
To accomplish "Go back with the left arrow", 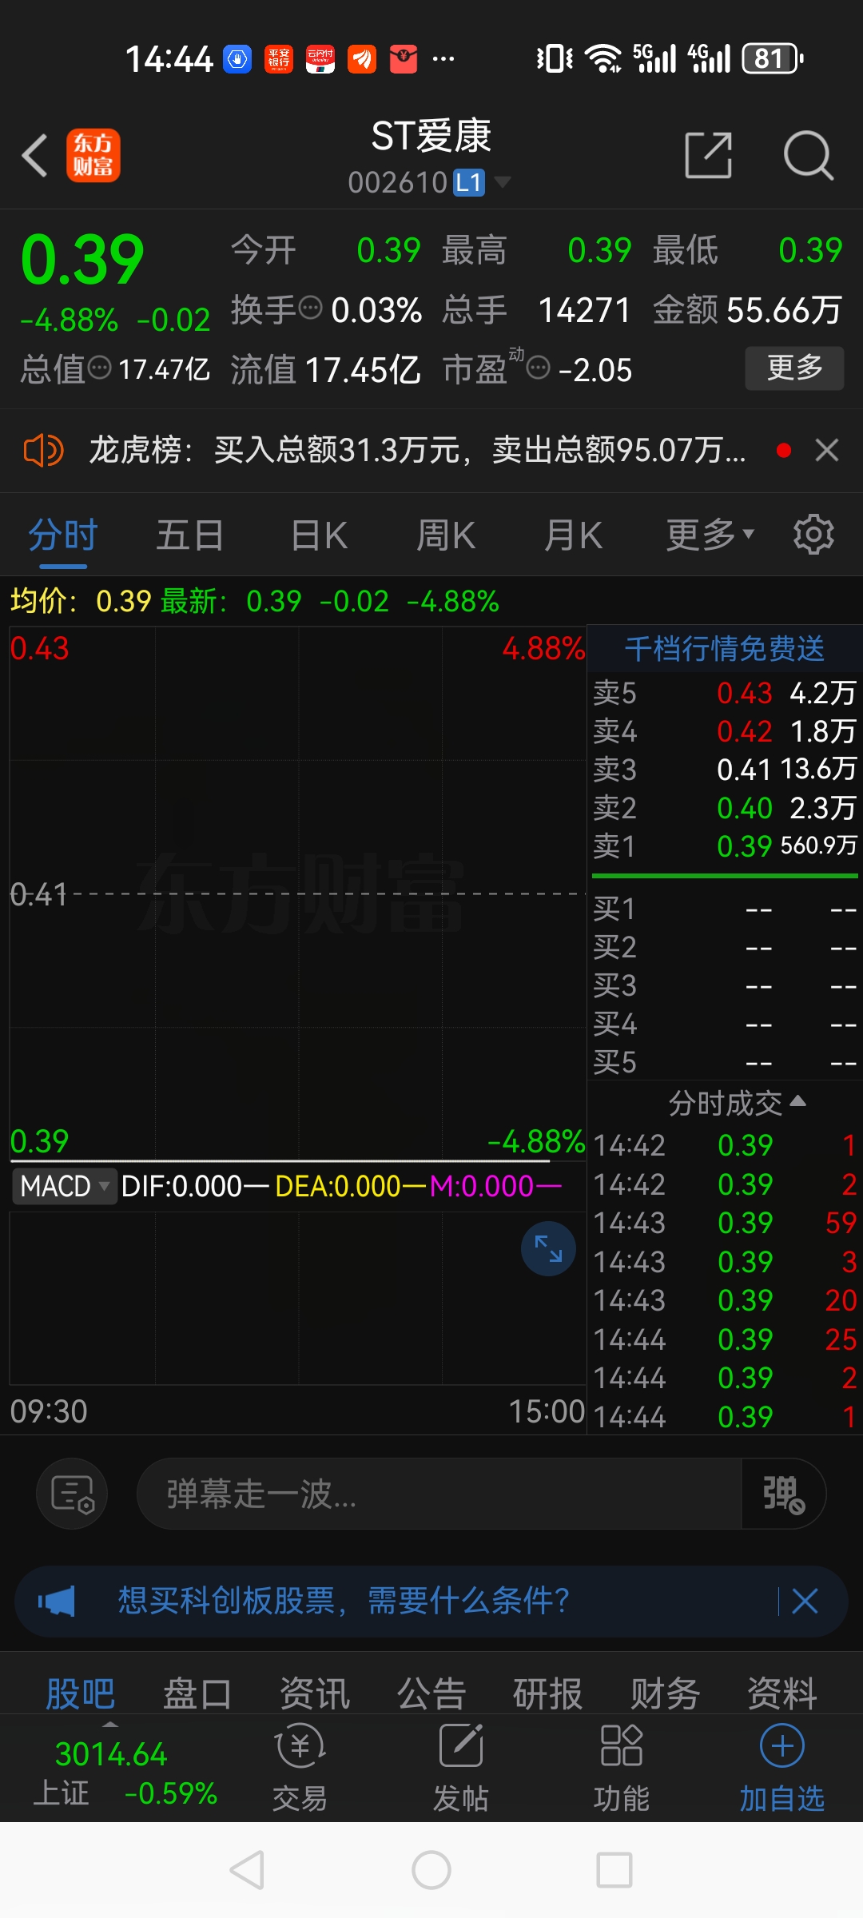I will (35, 155).
